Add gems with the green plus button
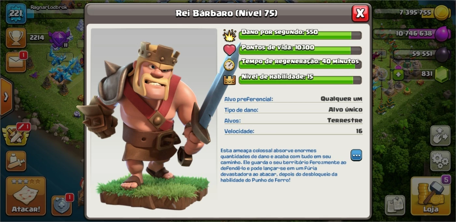 (398, 75)
